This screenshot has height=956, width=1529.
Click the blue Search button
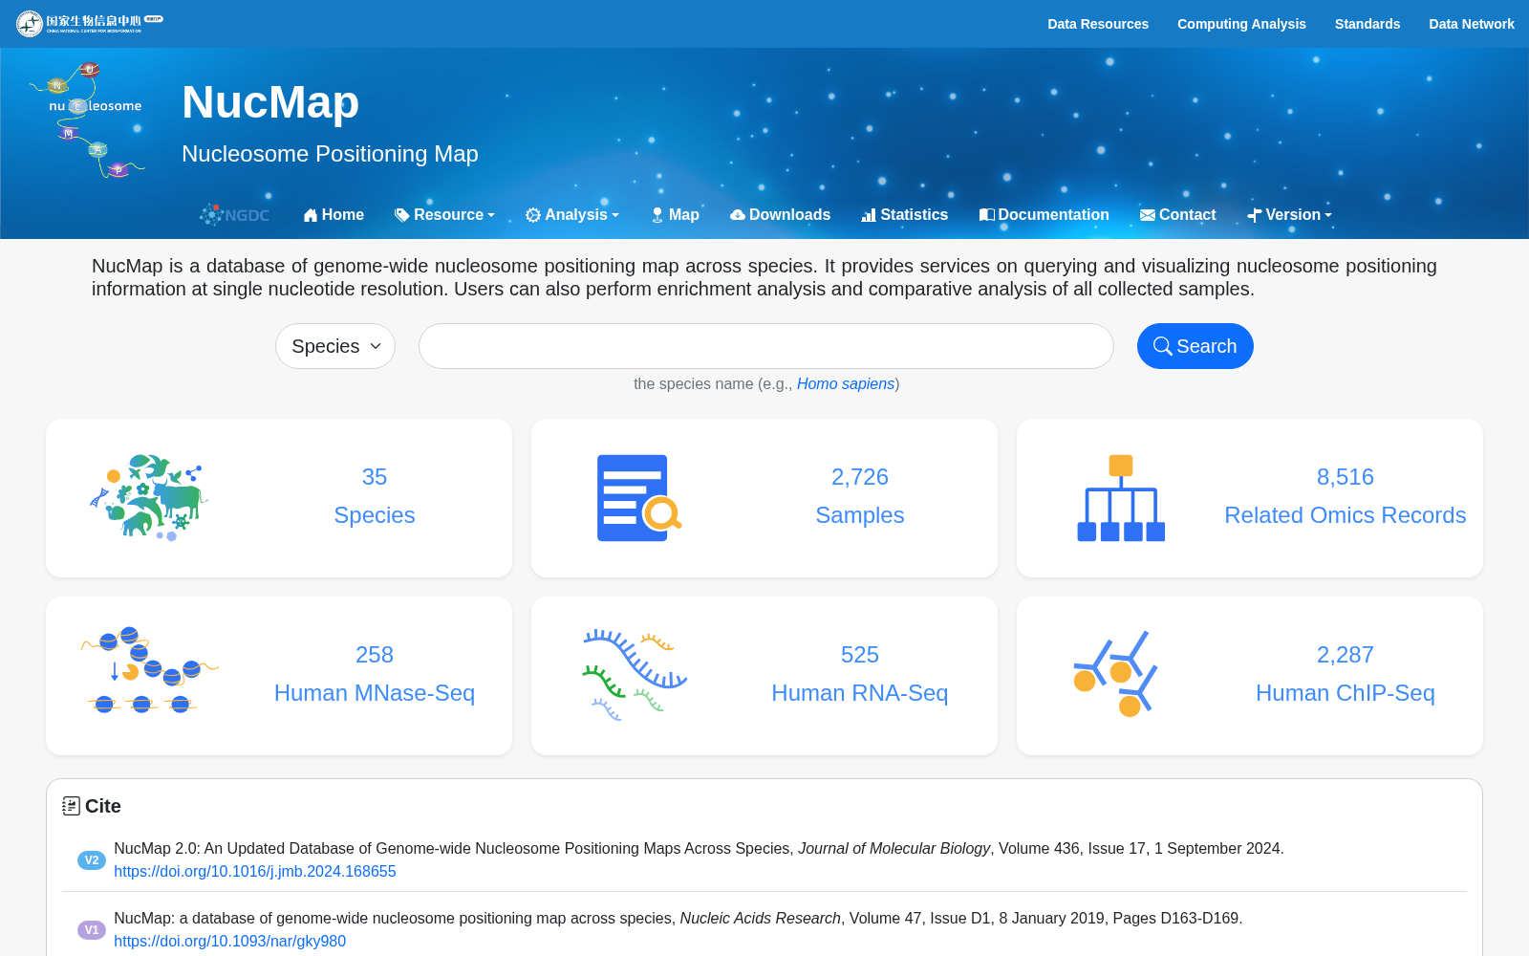[1195, 346]
